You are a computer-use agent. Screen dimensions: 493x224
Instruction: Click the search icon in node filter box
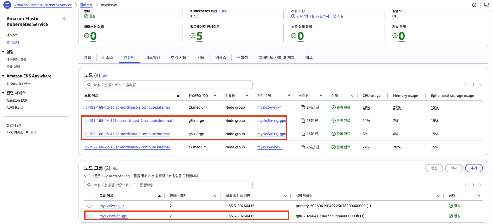click(x=89, y=85)
